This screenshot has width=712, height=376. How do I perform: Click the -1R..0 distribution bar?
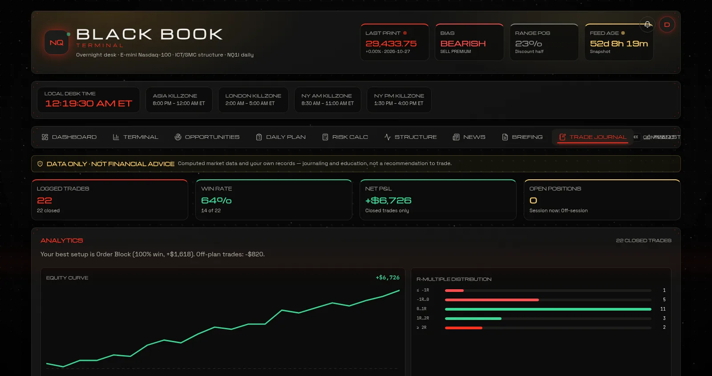coord(548,300)
